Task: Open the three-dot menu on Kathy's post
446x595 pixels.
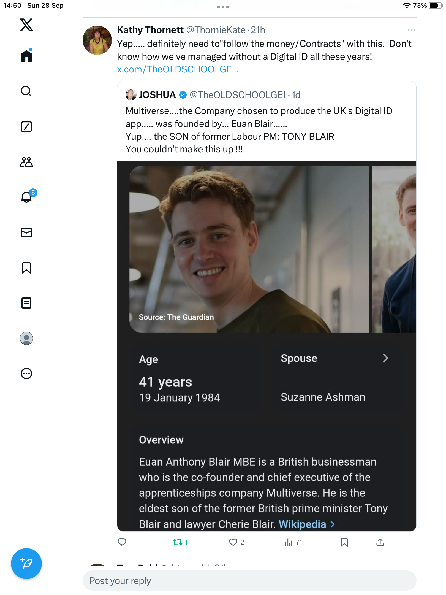Action: pyautogui.click(x=411, y=30)
